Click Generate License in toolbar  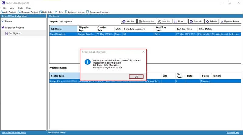coord(98,12)
